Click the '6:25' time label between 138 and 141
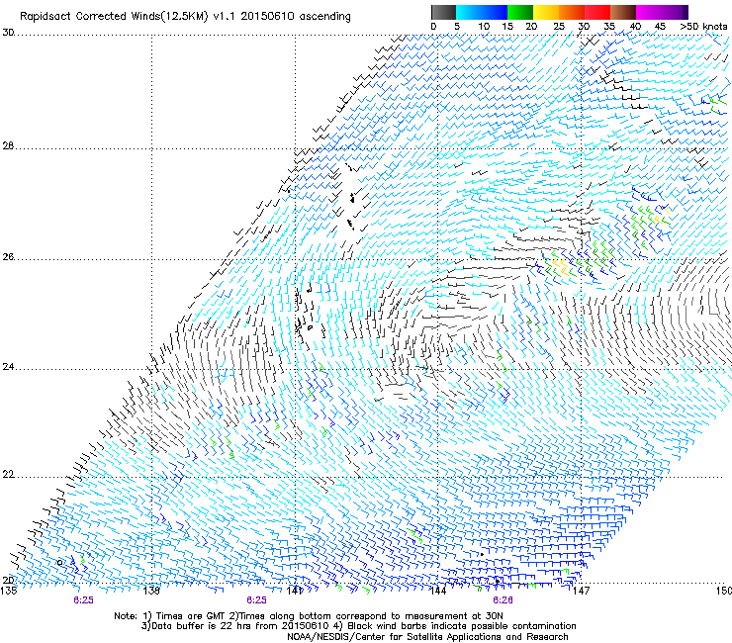732x643 pixels. [257, 600]
